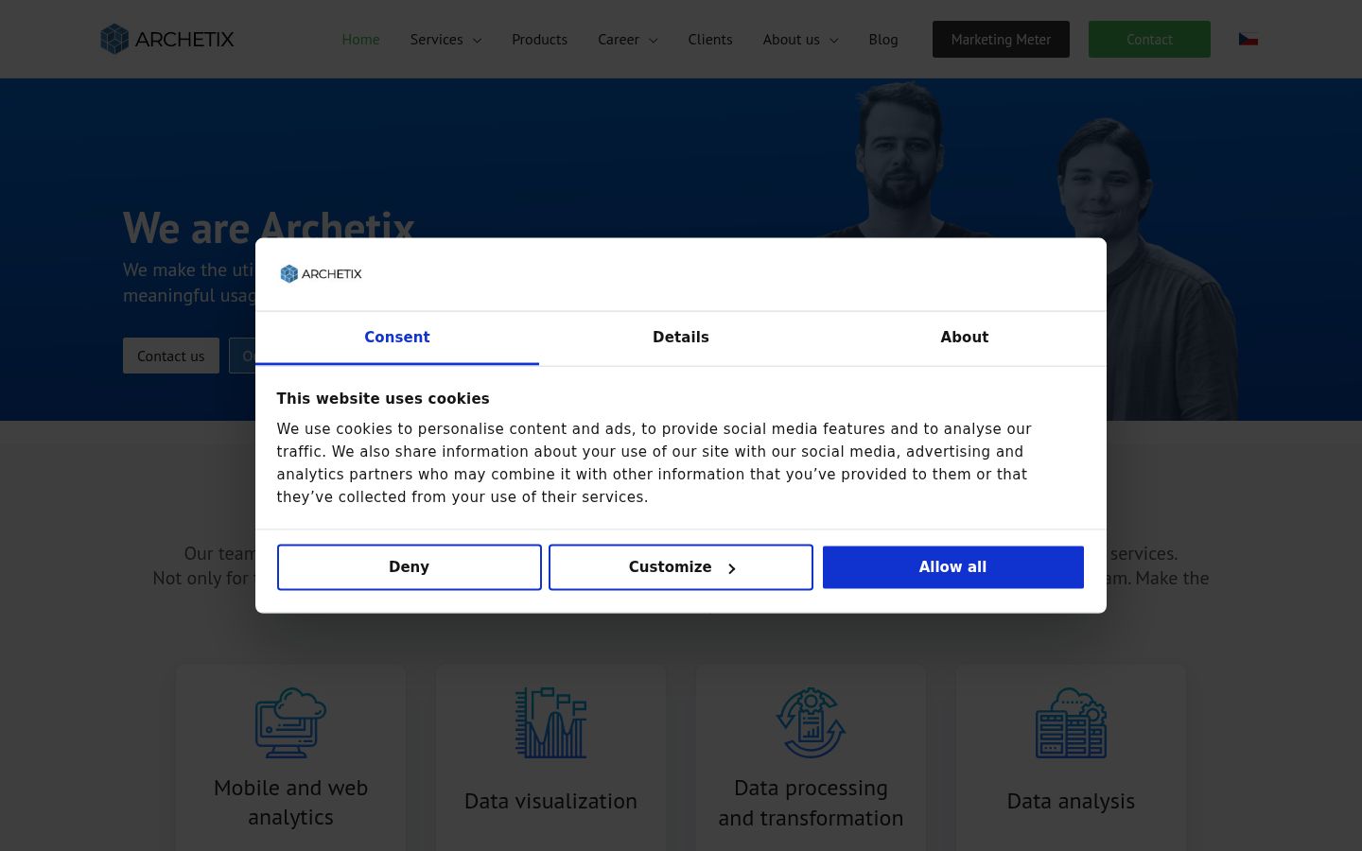Open the Products page
The image size is (1362, 851).
point(539,39)
